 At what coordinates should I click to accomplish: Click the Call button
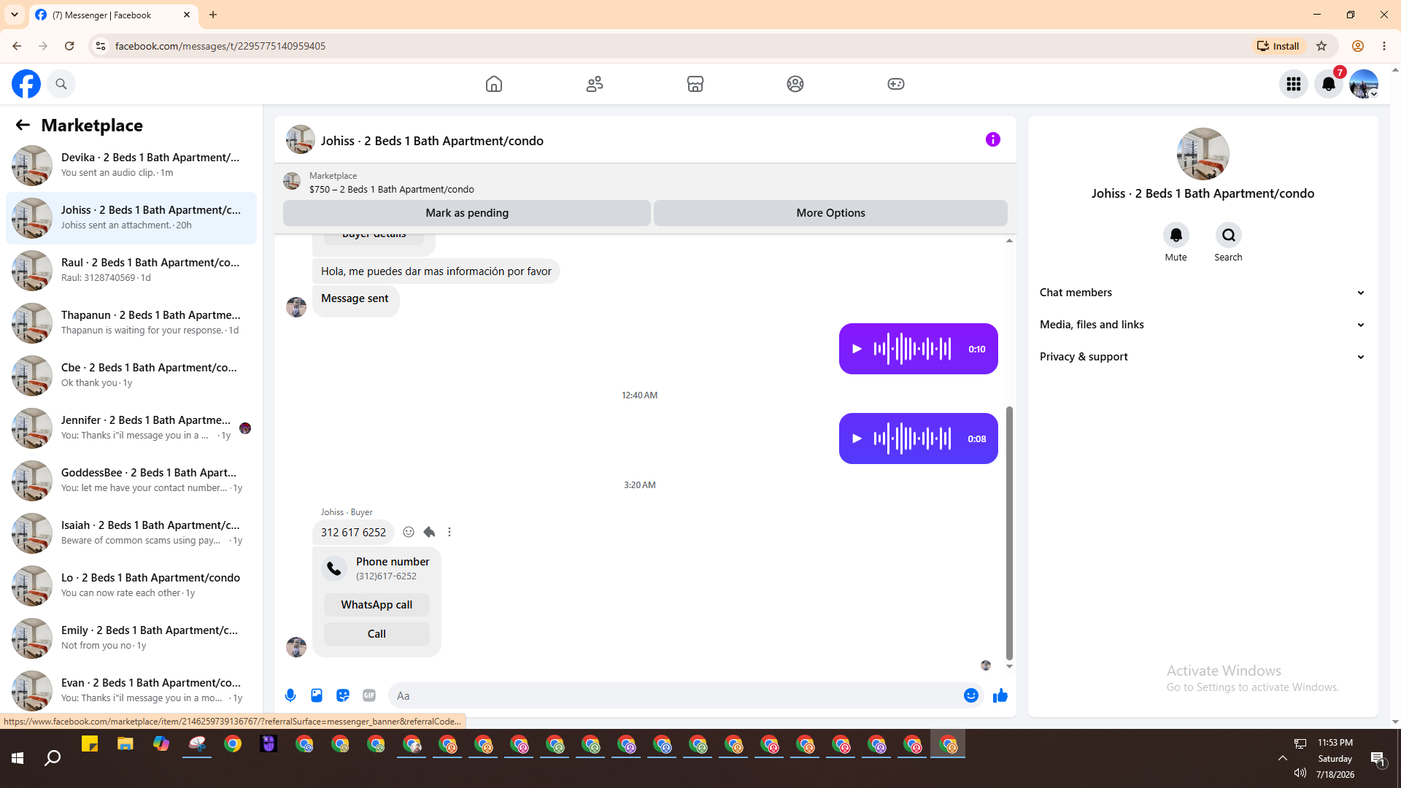(x=377, y=634)
